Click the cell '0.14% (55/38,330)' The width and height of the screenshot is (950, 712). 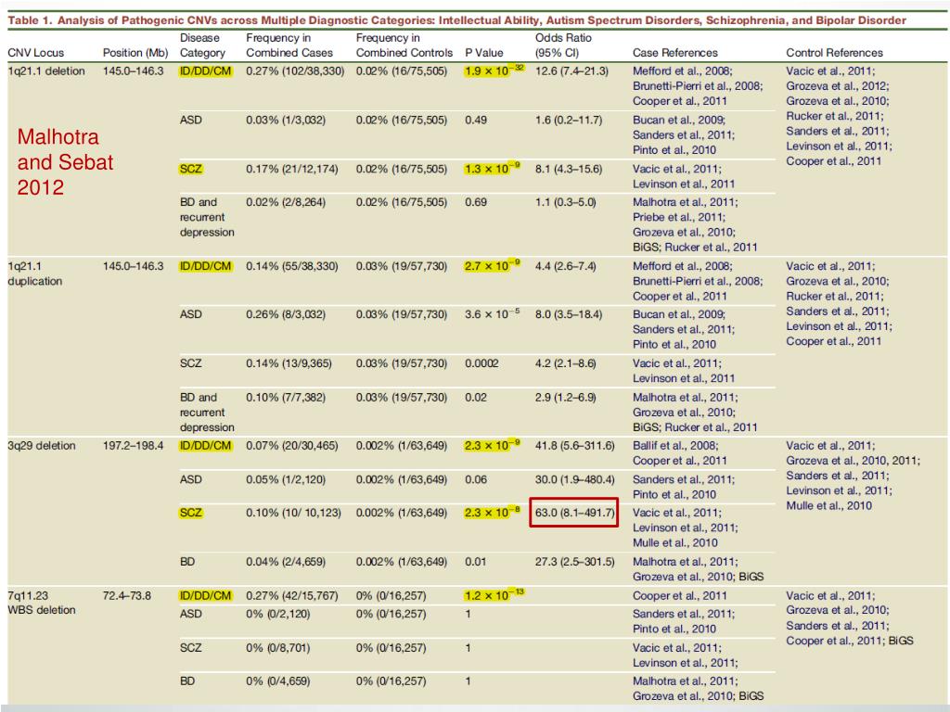point(291,266)
